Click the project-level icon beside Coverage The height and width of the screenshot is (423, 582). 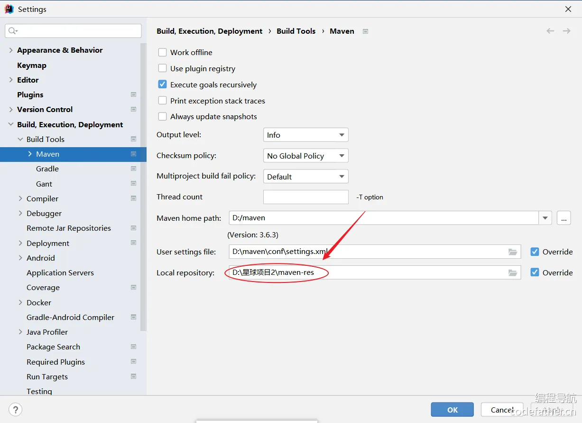coord(133,288)
